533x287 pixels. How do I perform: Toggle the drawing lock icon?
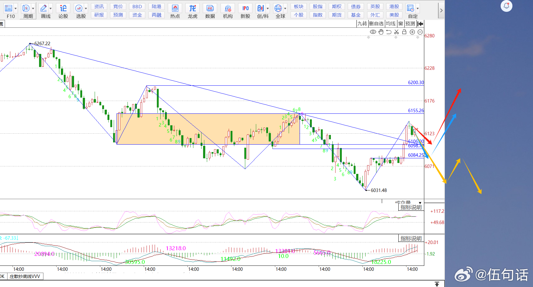[404, 32]
